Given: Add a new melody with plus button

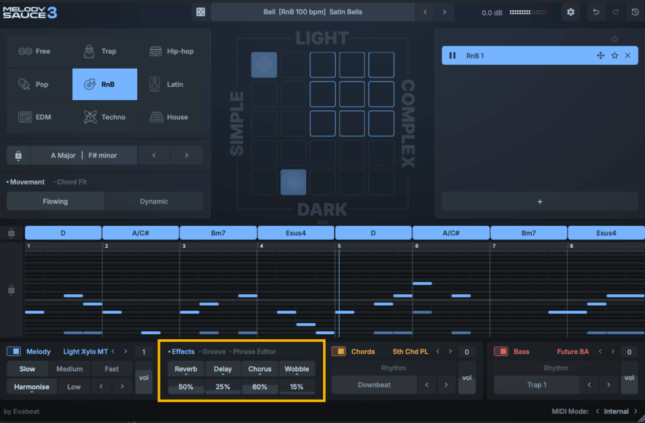Looking at the screenshot, I should [540, 202].
